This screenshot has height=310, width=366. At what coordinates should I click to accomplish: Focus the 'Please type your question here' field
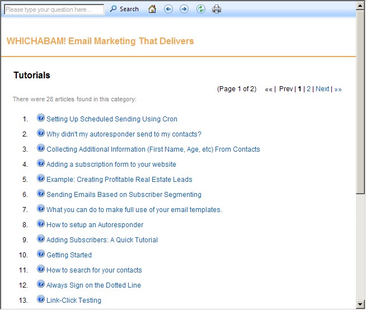click(54, 10)
